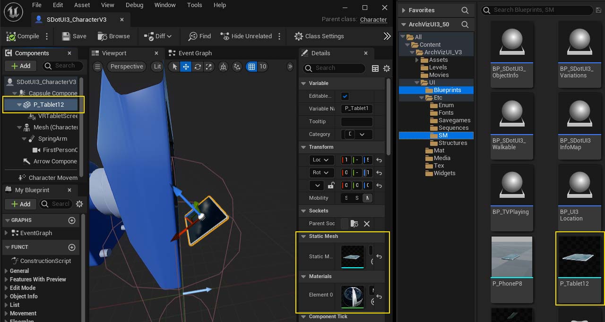Add a new function with FUNCT plus icon
605x322 pixels.
72,247
